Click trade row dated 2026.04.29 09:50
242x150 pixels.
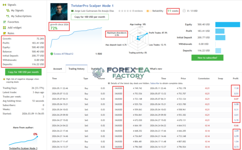[145, 115]
